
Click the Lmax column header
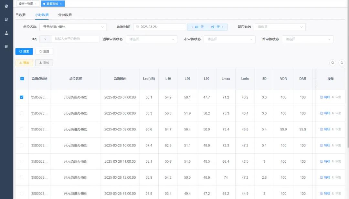(226, 79)
